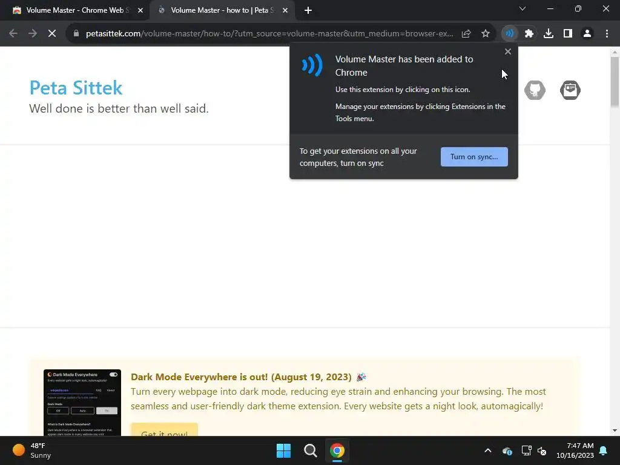
Task: Stop loading the page
Action: (52, 34)
